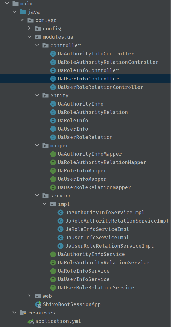Collapse the entity package chevron
Viewport: 171px width, 327px height.
coord(37,95)
